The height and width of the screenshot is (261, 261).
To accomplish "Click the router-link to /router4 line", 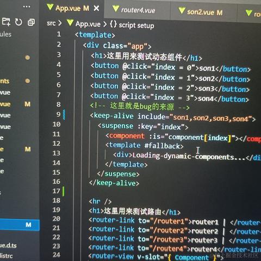I will 175,248.
